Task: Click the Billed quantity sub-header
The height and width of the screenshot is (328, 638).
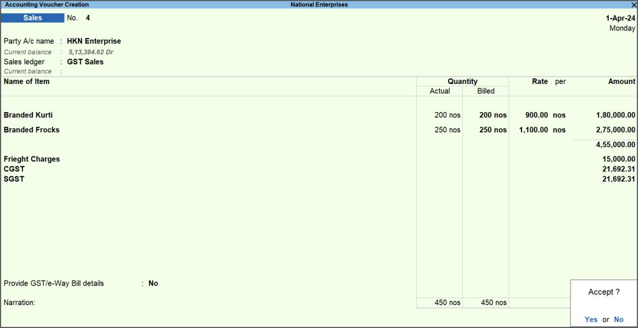Action: click(486, 91)
